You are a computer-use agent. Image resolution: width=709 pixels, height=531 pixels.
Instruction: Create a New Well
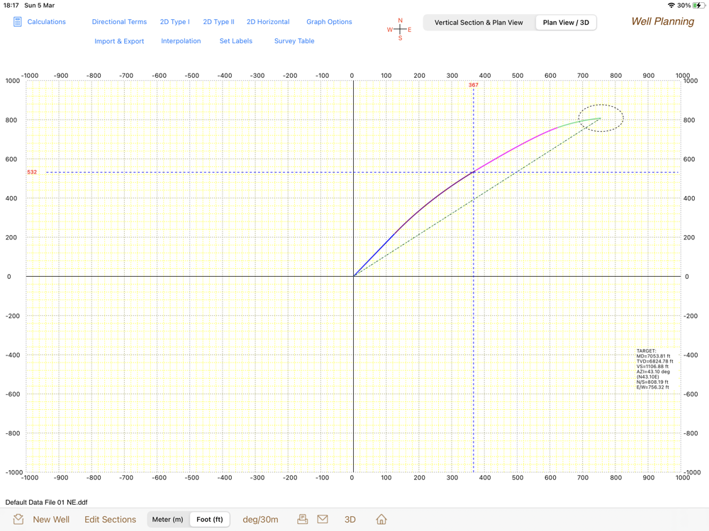pyautogui.click(x=51, y=520)
